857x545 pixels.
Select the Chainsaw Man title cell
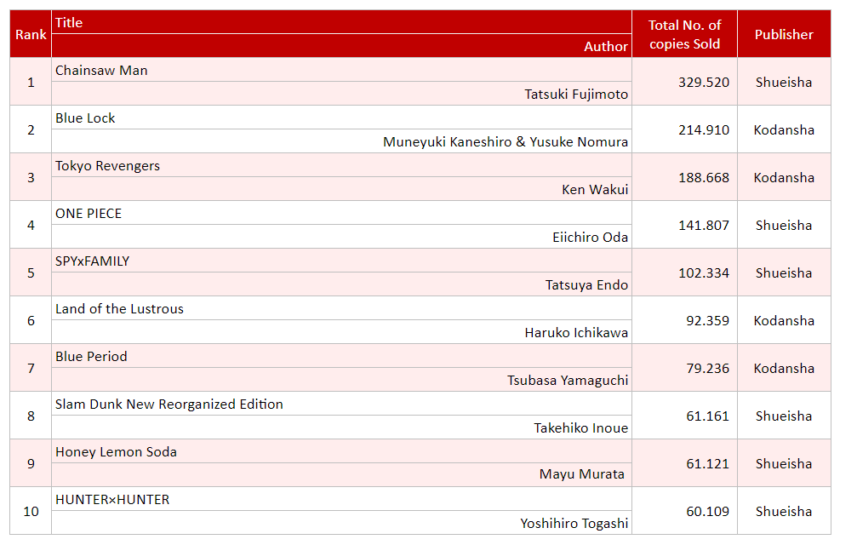341,70
